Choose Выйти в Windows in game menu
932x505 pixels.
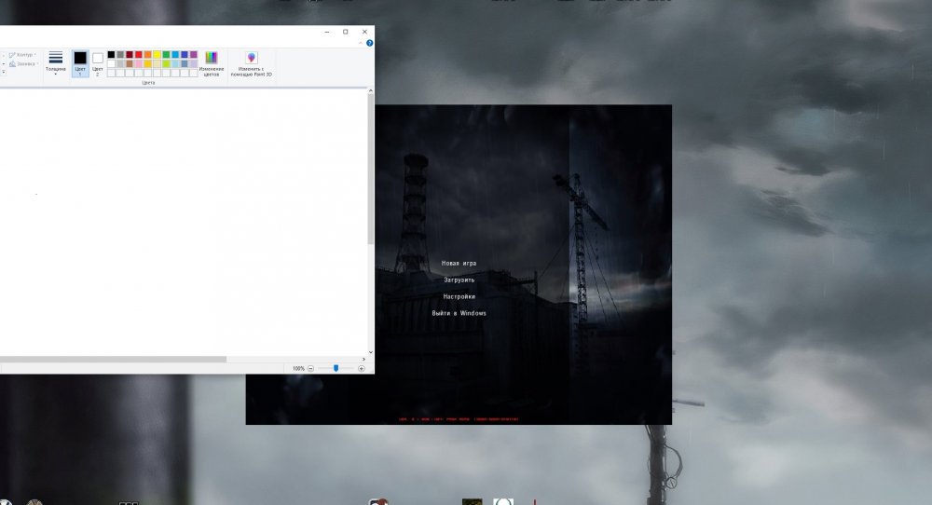pos(459,313)
